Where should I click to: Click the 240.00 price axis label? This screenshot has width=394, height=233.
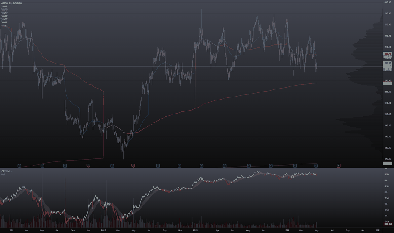pos(387,92)
